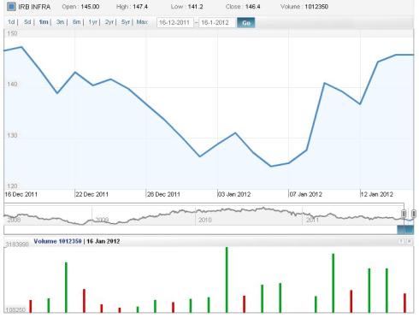
Task: Click the start date field 16-12-2011
Action: [175, 23]
